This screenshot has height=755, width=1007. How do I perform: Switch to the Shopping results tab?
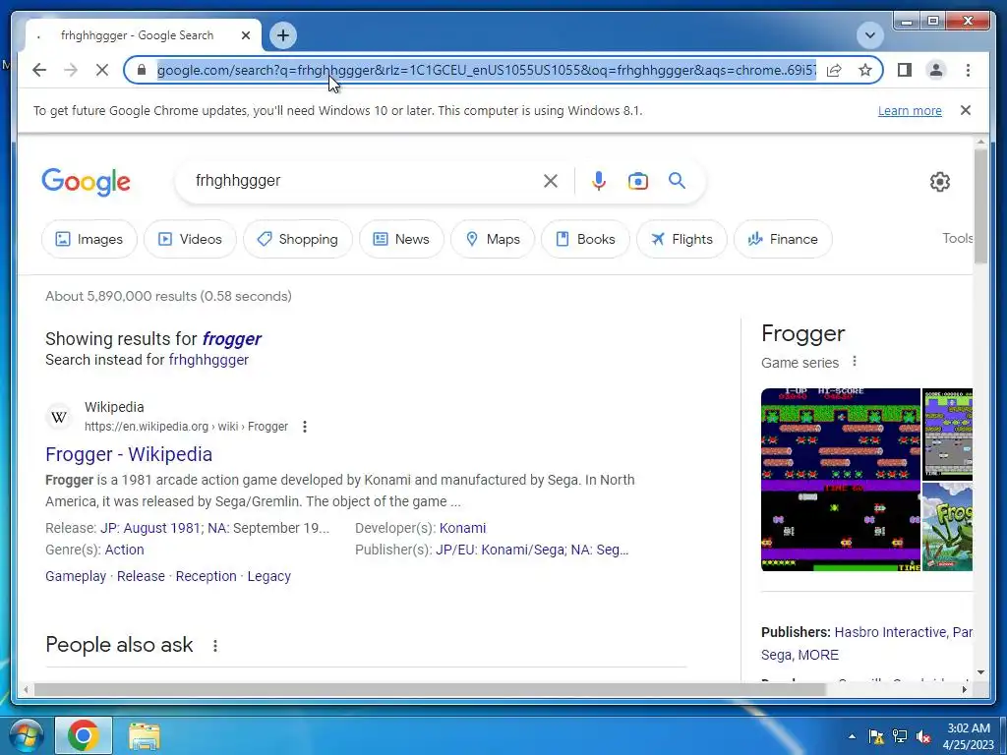298,239
